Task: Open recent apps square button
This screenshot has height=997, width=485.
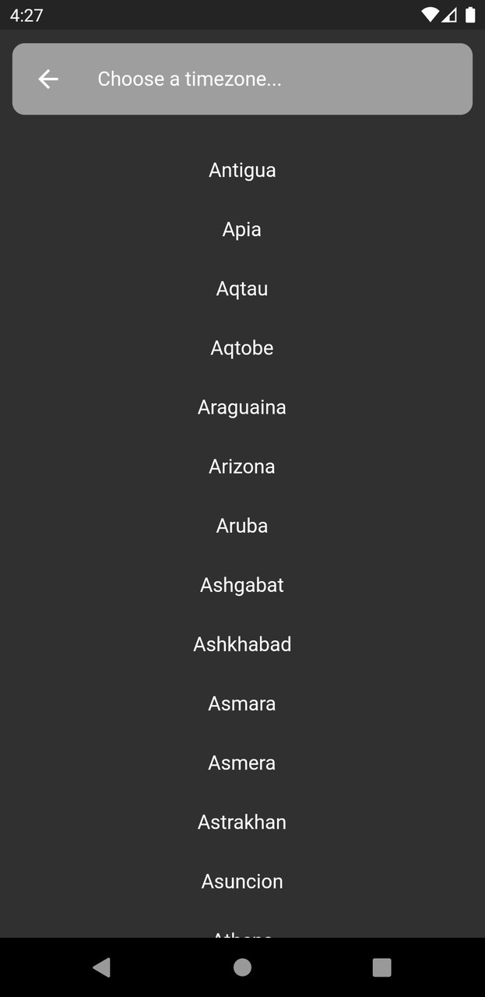Action: (381, 967)
